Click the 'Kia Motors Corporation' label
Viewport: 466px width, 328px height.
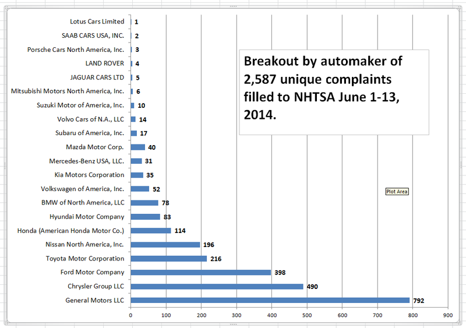pyautogui.click(x=89, y=175)
